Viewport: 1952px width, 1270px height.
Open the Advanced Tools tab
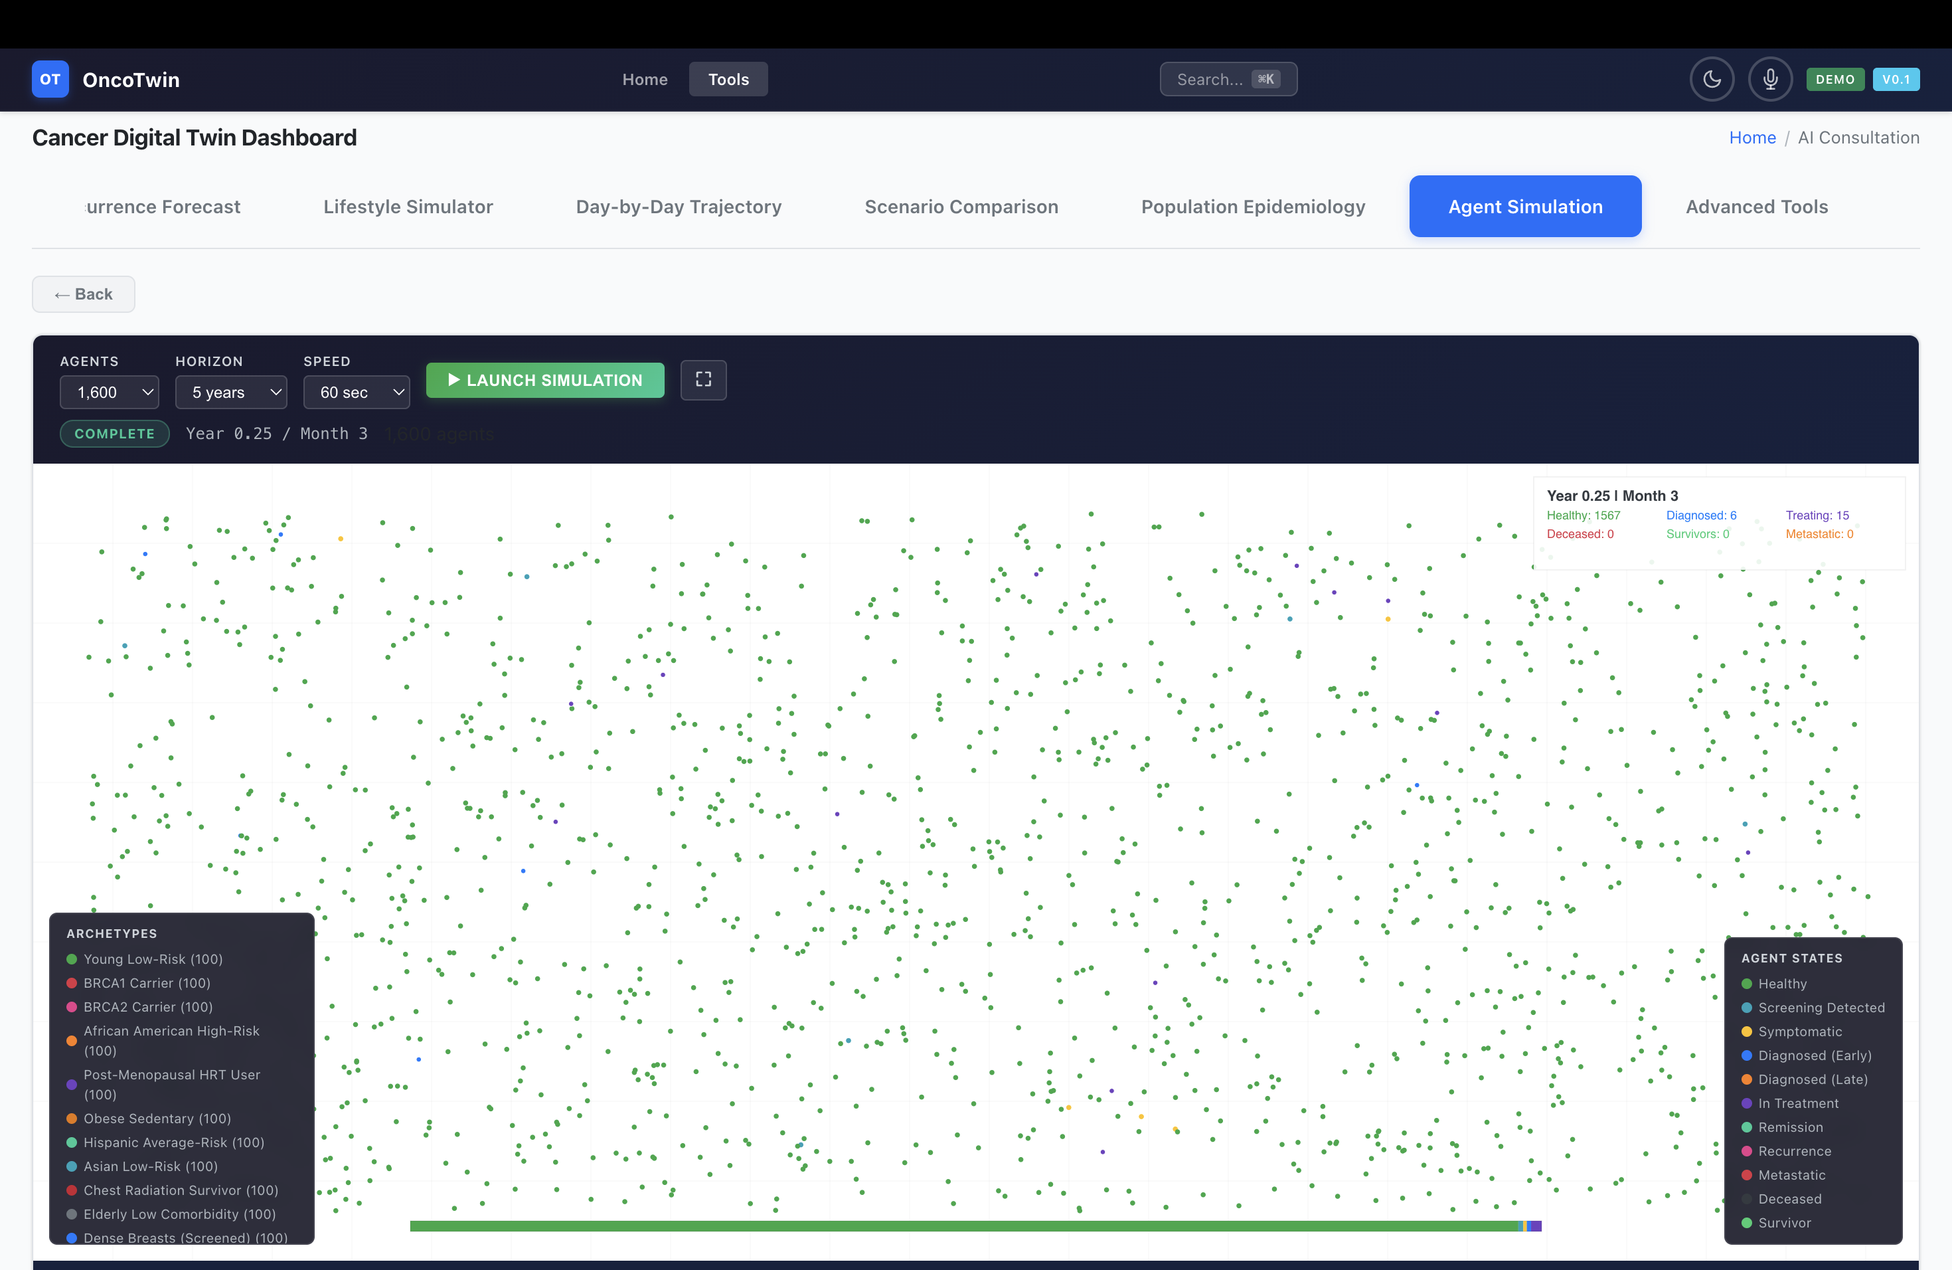1756,207
